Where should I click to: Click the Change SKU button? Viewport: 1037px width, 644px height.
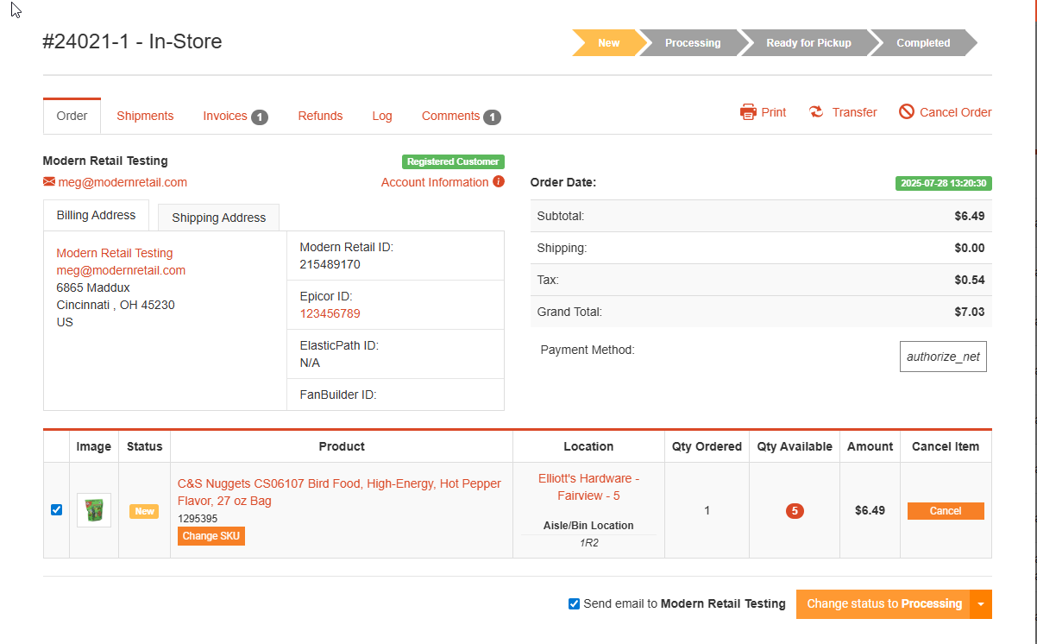click(x=211, y=536)
